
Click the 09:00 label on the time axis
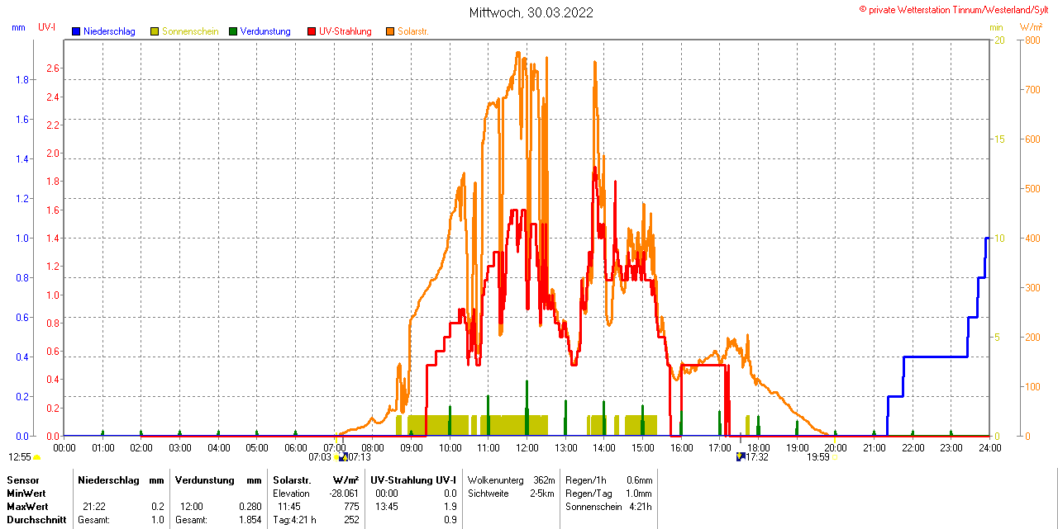412,448
